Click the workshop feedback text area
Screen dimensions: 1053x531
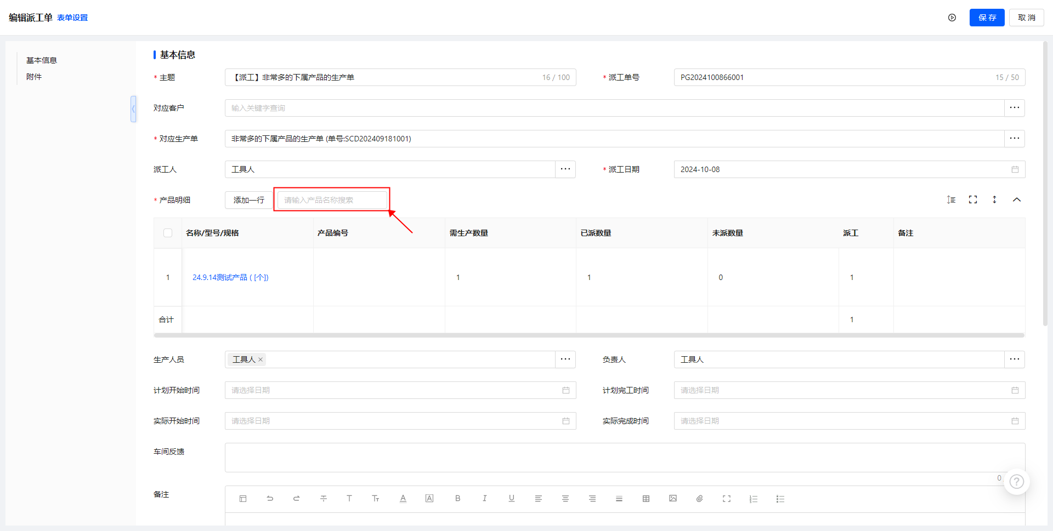(x=625, y=458)
